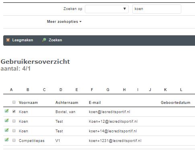Click the Gebruikersoverzicht heading
This screenshot has height=152, width=195.
click(35, 62)
